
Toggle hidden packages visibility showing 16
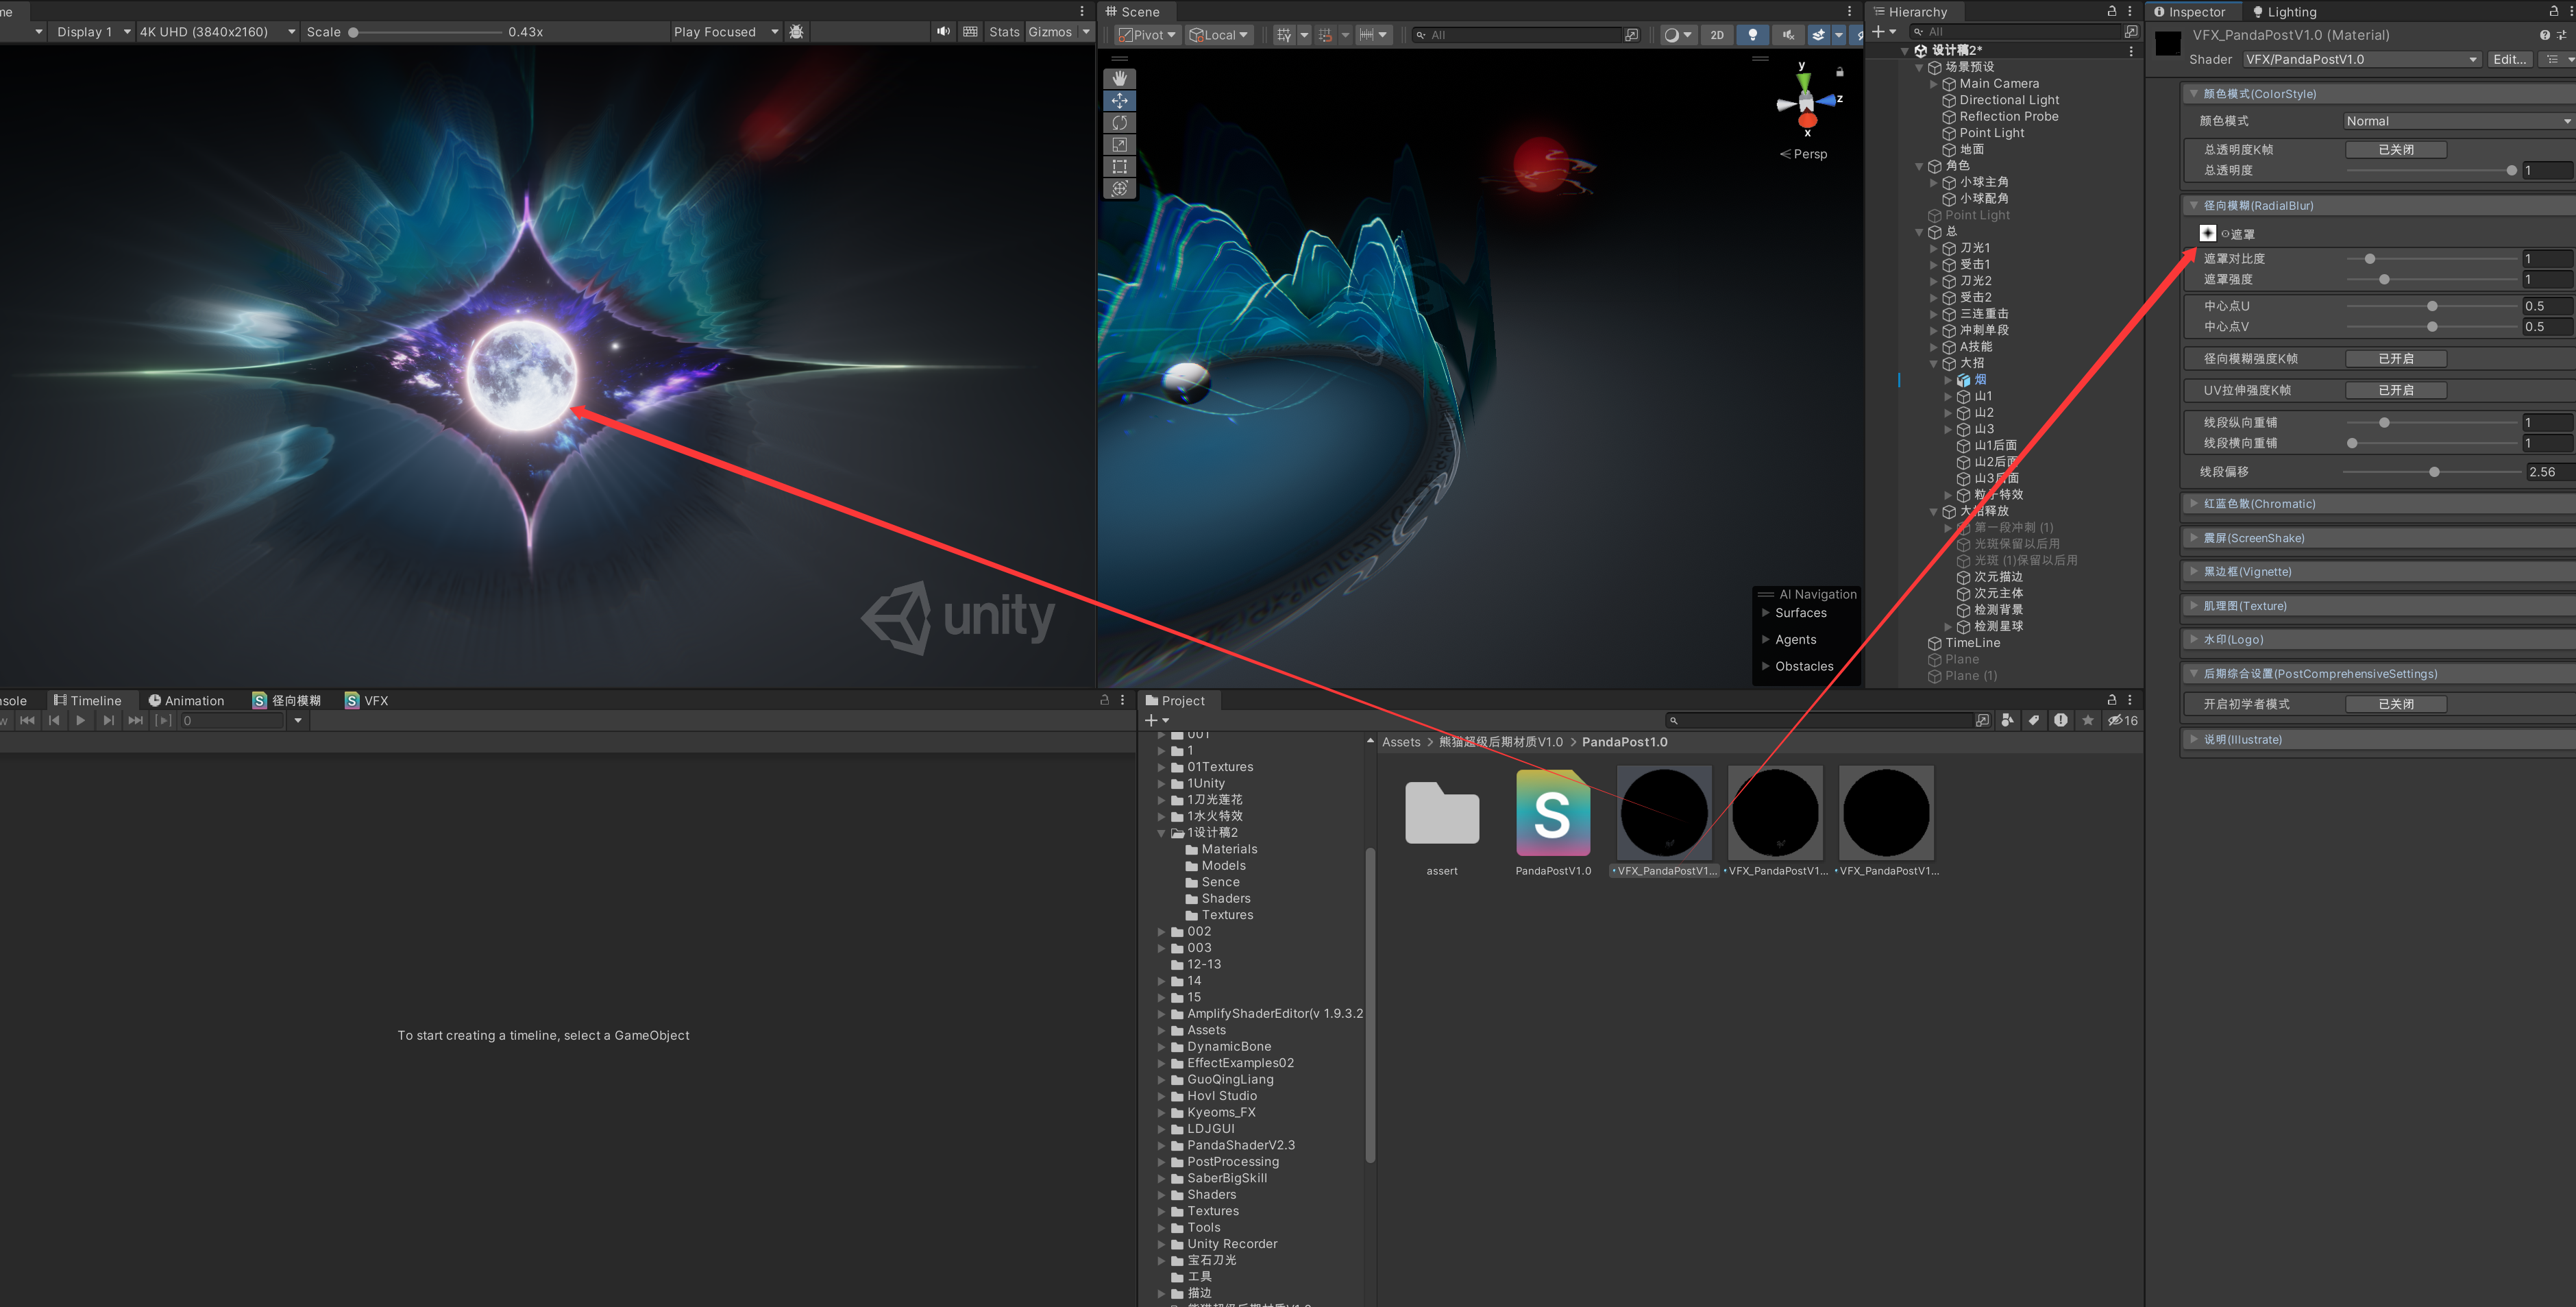[2123, 720]
